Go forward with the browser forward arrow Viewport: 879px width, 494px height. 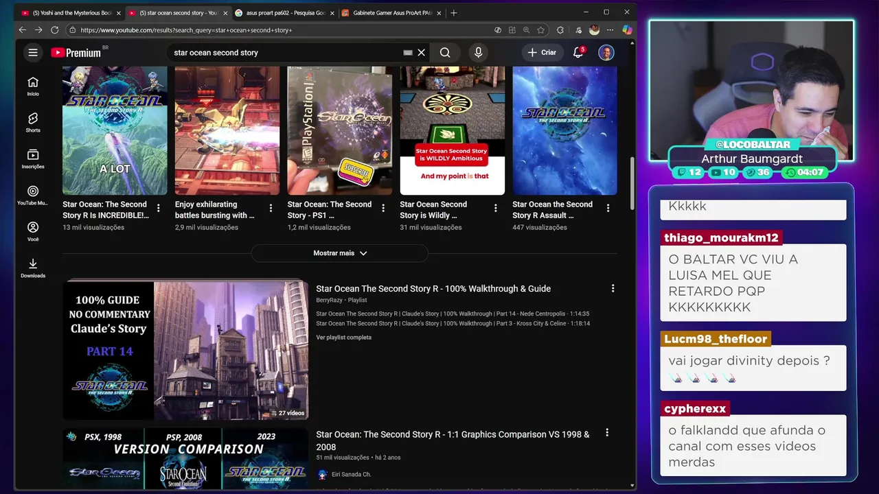coord(38,30)
